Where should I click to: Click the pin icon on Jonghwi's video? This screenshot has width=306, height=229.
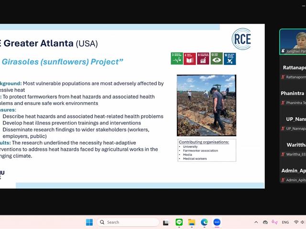[283, 51]
